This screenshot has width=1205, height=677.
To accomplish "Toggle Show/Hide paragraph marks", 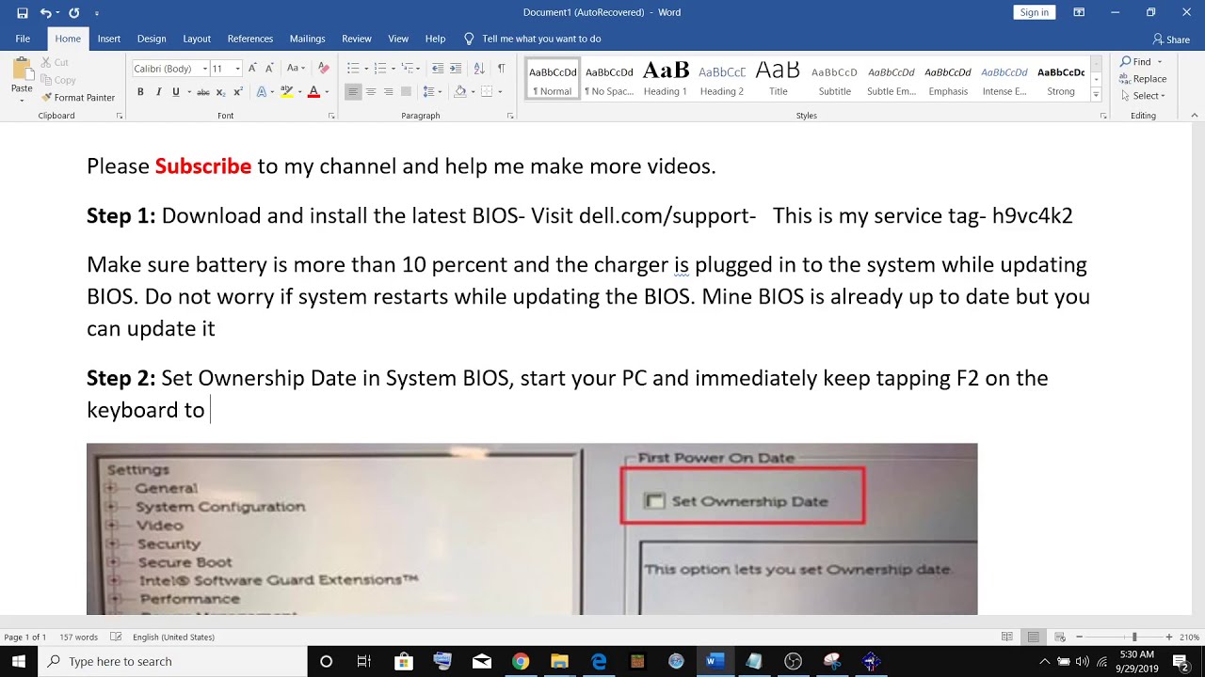I will pyautogui.click(x=501, y=69).
